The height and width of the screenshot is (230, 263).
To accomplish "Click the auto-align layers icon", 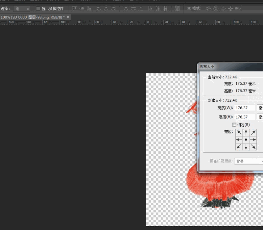I will click(x=178, y=9).
